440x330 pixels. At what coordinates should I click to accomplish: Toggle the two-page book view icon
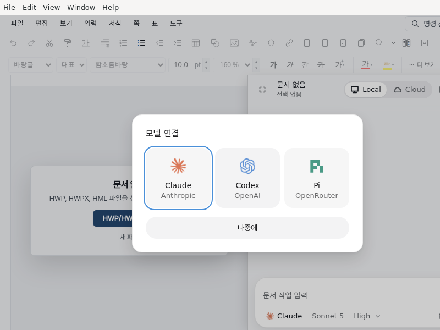click(406, 43)
